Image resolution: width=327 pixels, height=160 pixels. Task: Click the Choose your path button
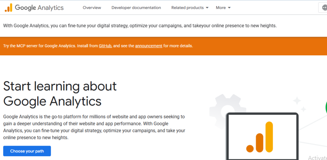27,151
